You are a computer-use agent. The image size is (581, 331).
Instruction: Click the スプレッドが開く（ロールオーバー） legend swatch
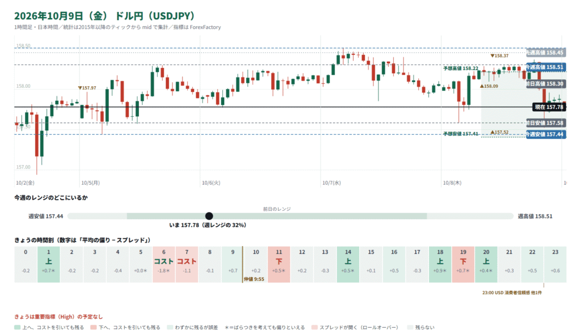[314, 327]
